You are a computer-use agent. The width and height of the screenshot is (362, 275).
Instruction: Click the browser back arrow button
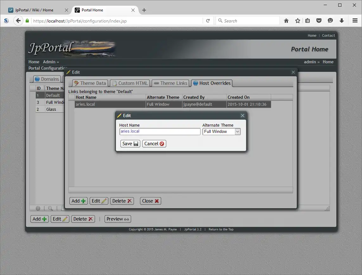point(18,21)
